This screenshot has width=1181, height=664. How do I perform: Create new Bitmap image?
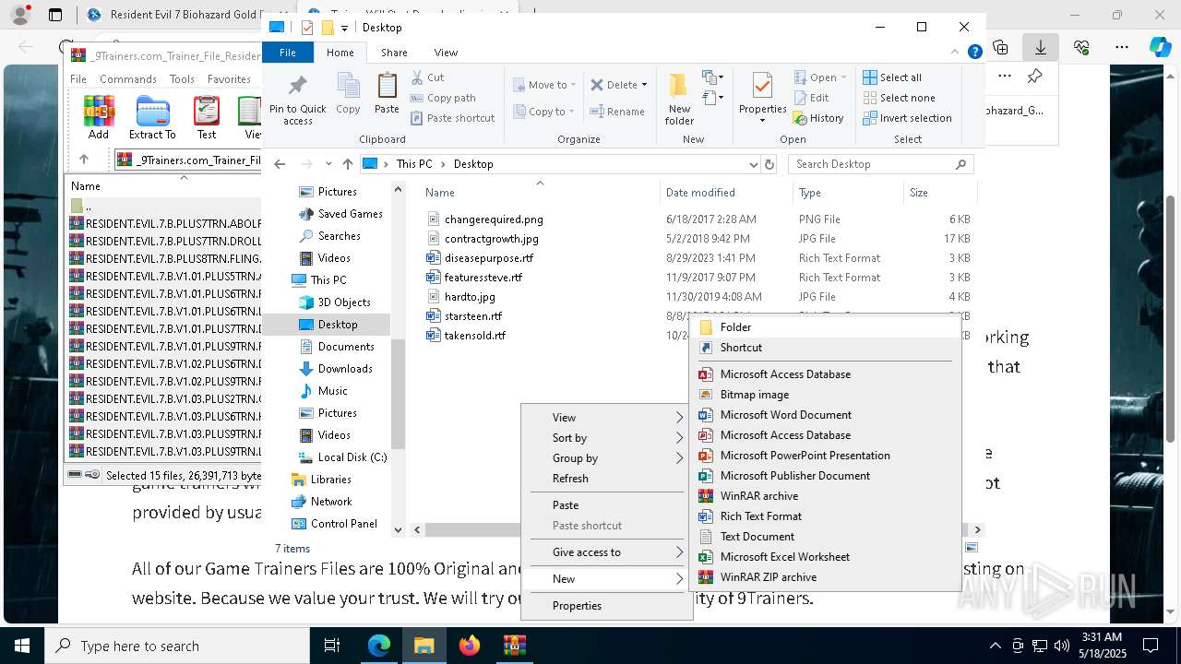(x=826, y=395)
